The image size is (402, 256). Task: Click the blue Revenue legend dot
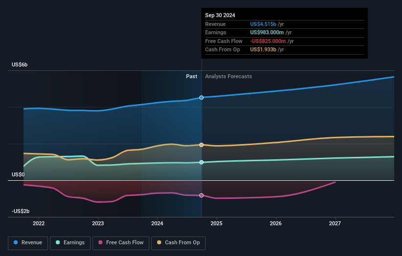(16, 242)
